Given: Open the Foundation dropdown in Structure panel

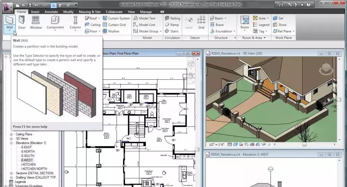Looking at the screenshot, I should pos(234,31).
